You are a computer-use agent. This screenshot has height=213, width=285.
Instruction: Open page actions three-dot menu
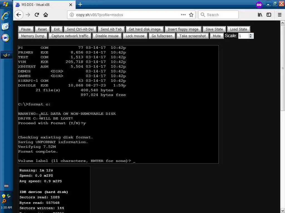click(x=183, y=15)
